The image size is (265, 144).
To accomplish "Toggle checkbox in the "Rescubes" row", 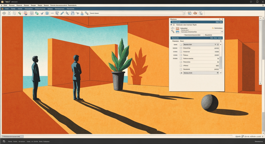I will [x=181, y=62].
